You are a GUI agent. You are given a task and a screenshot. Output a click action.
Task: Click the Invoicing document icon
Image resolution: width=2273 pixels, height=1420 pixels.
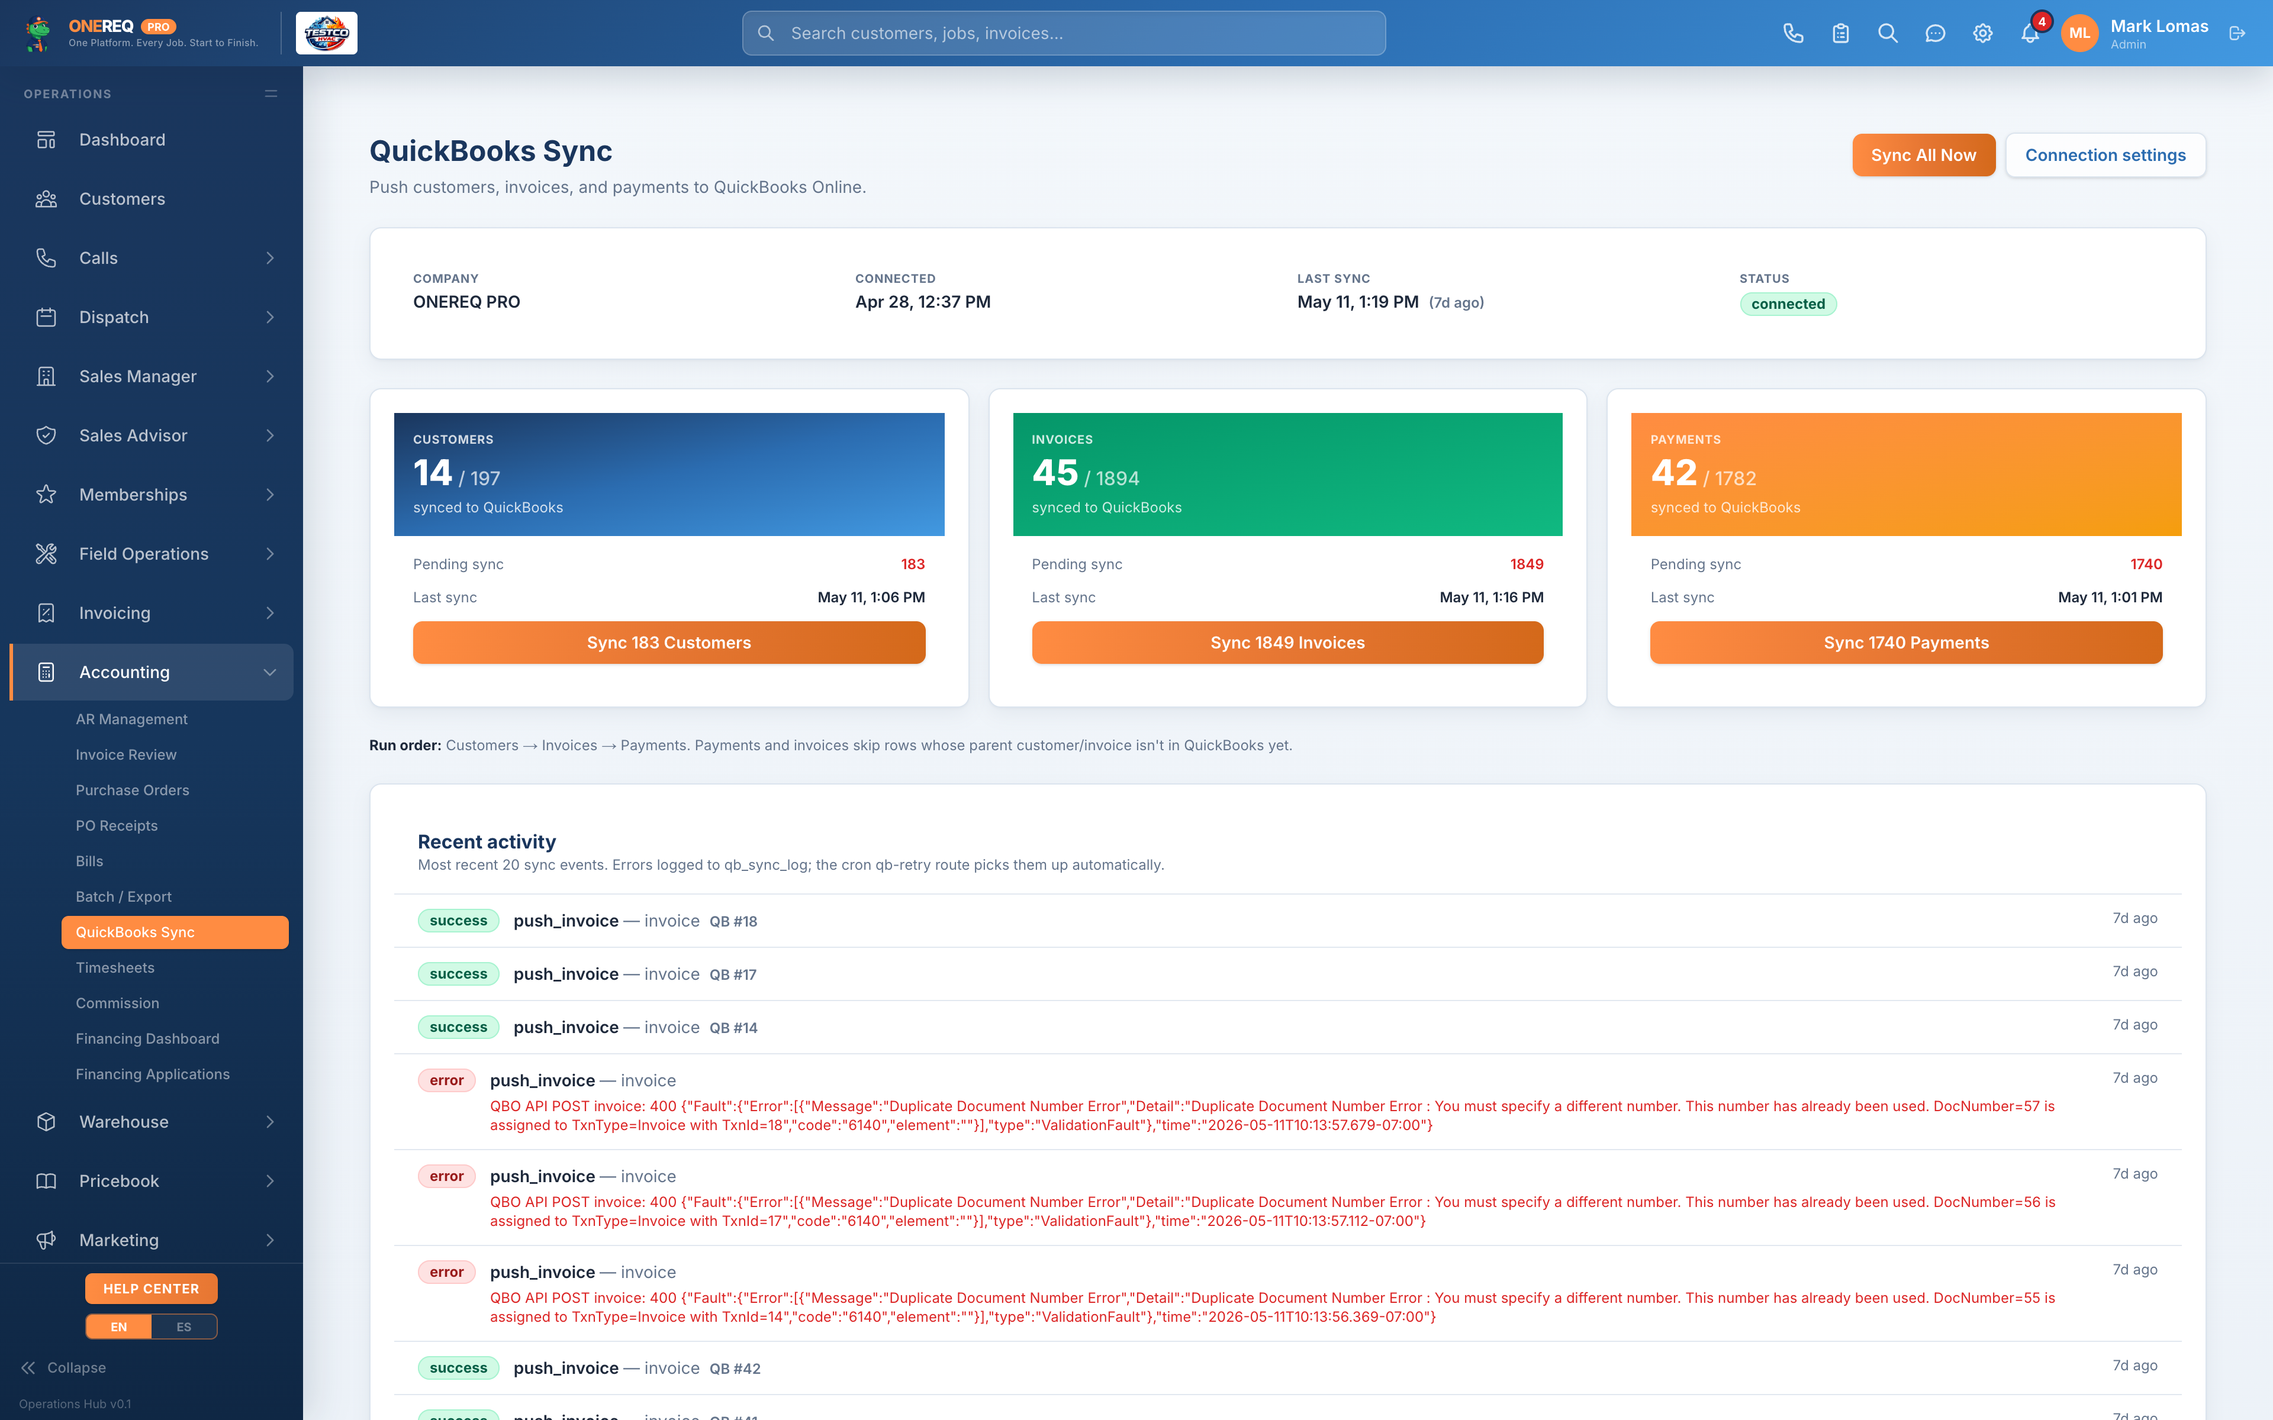[x=46, y=614]
